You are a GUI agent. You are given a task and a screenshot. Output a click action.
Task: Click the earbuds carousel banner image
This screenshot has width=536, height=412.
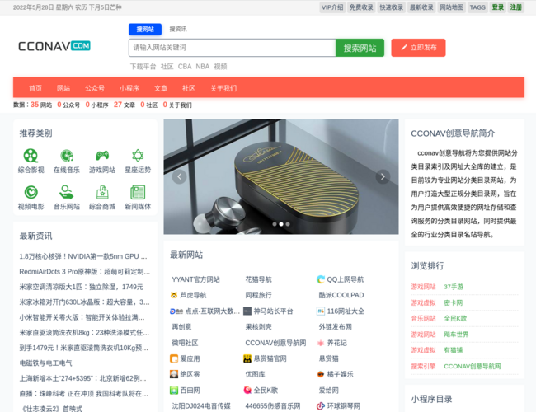(x=281, y=176)
